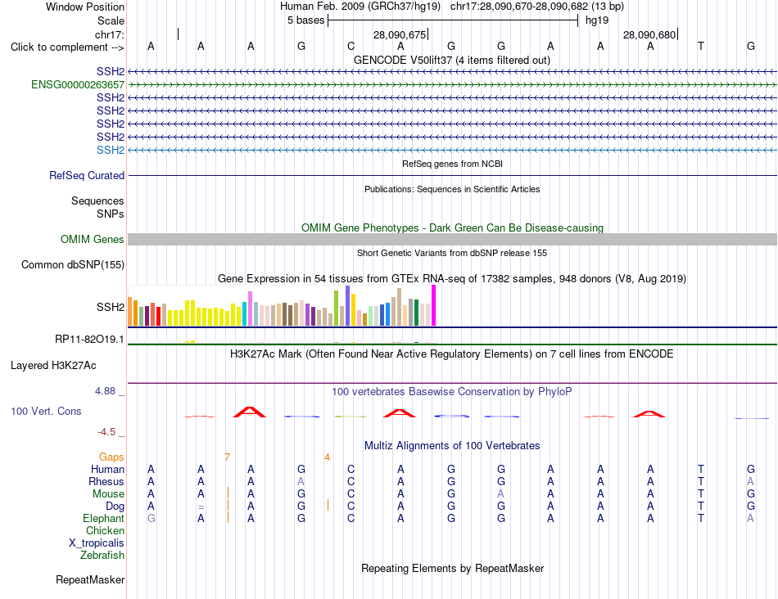Click the faded G starting Elephant row

click(x=152, y=518)
